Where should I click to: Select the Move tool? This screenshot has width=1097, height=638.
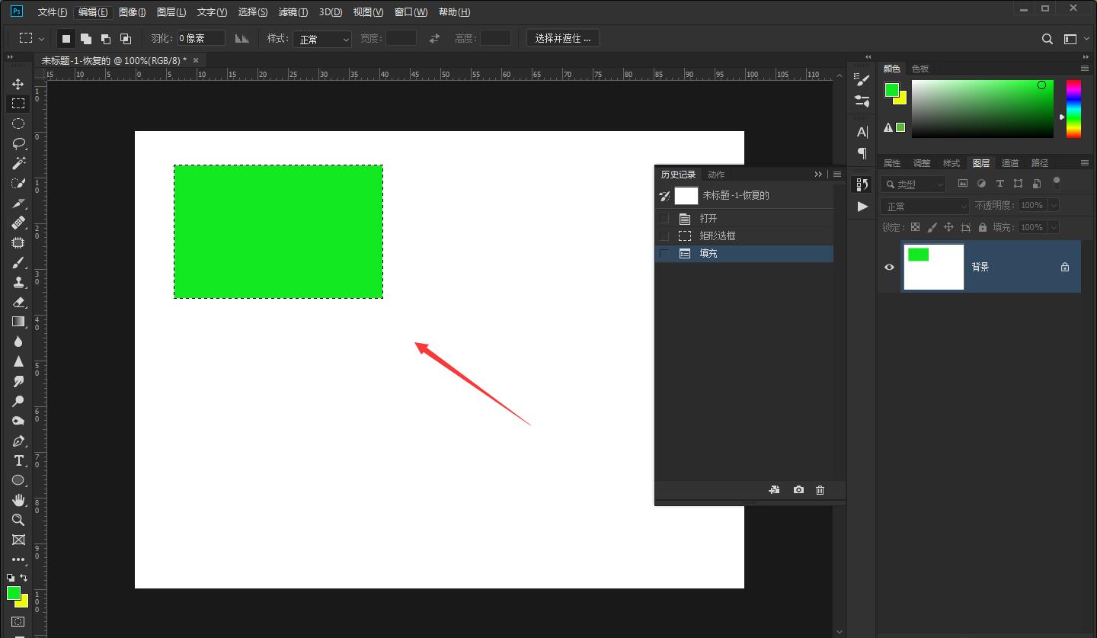coord(18,84)
